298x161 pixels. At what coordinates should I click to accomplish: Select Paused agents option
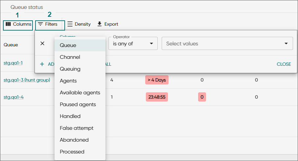coord(80,104)
